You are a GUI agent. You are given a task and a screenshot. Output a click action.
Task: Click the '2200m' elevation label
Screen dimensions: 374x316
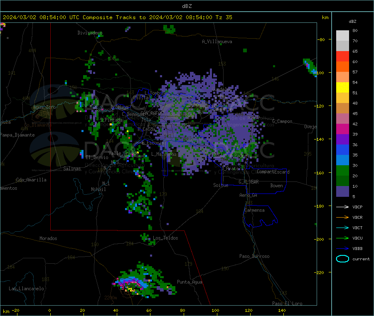pos(111,298)
